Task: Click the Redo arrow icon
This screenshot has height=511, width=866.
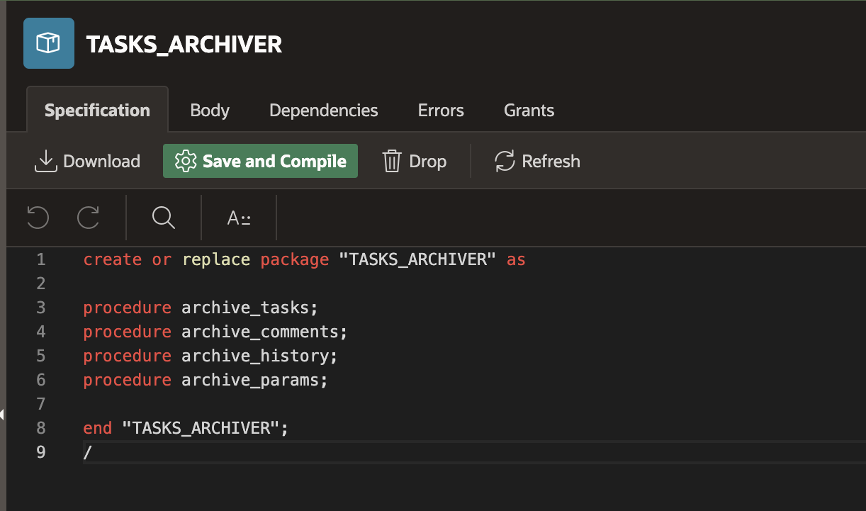Action: 89,218
